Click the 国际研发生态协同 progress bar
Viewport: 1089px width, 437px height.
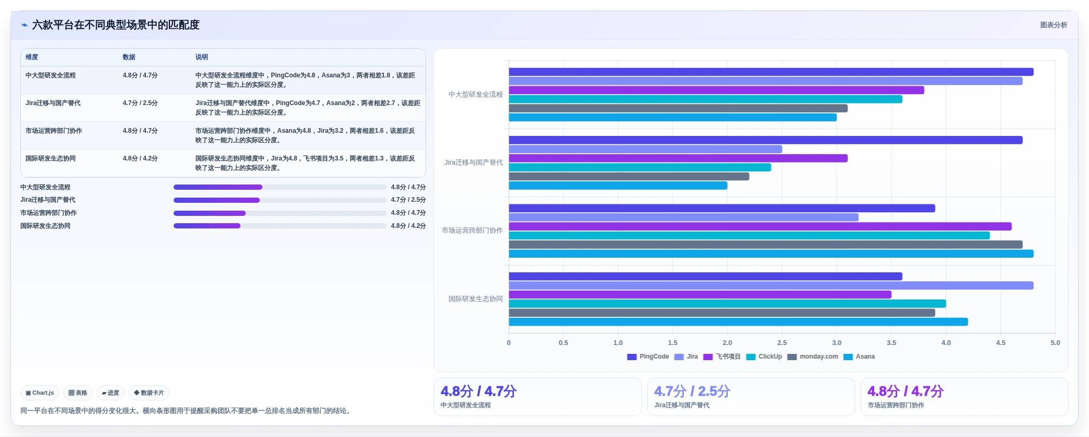280,226
